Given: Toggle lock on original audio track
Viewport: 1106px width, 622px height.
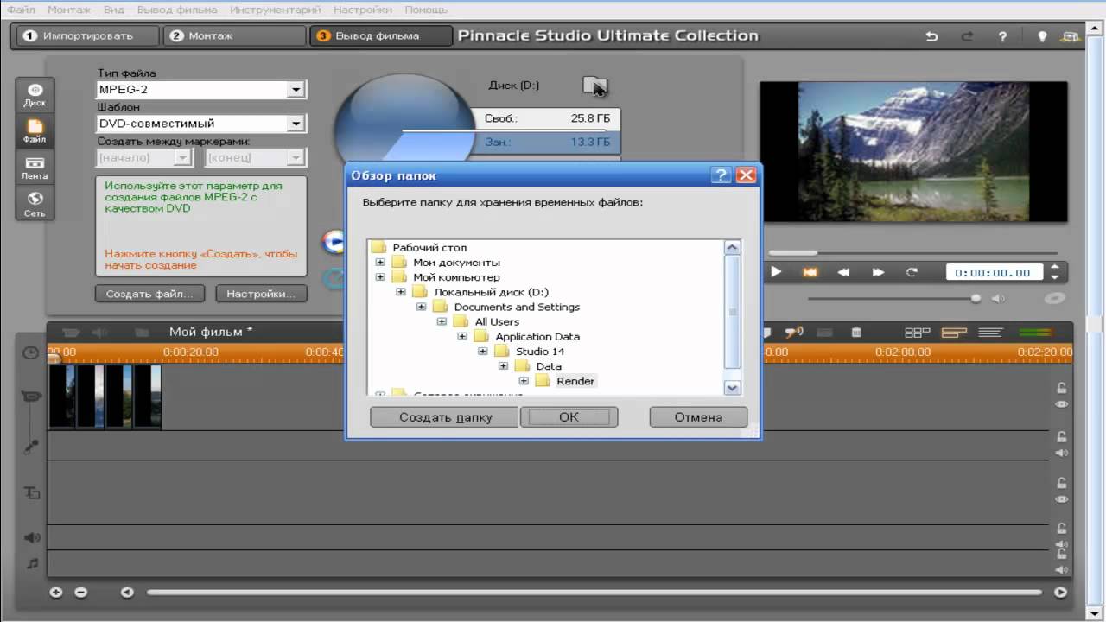Looking at the screenshot, I should click(x=1061, y=437).
